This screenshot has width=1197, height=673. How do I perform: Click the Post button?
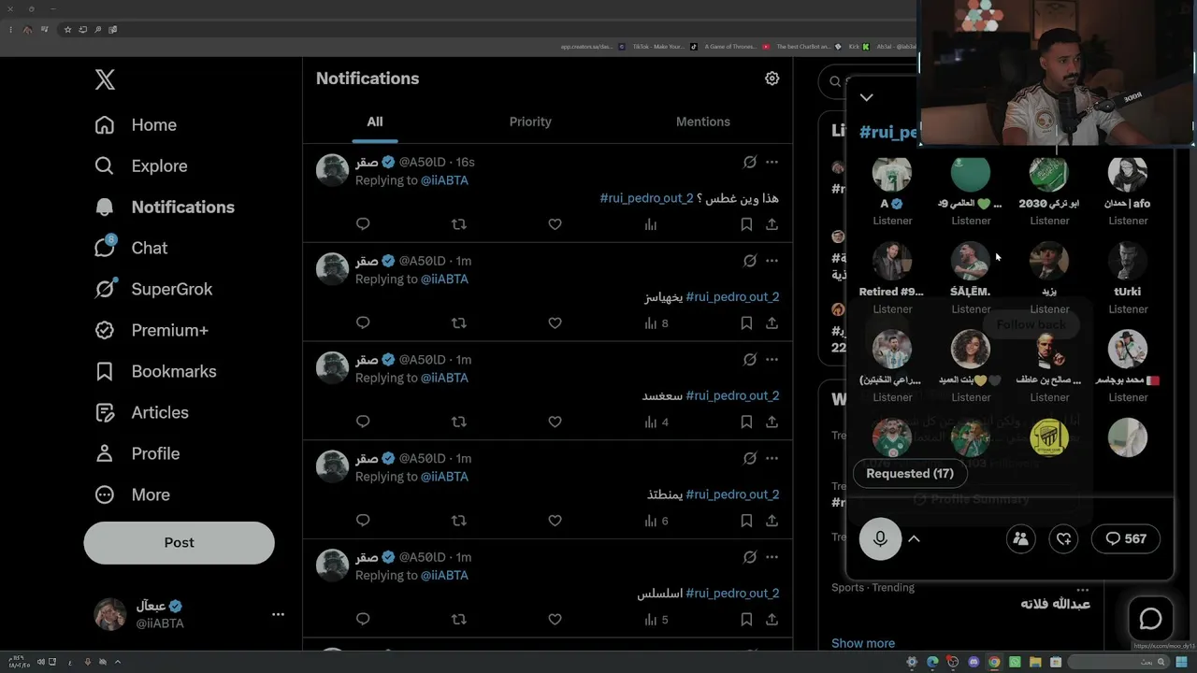[179, 543]
